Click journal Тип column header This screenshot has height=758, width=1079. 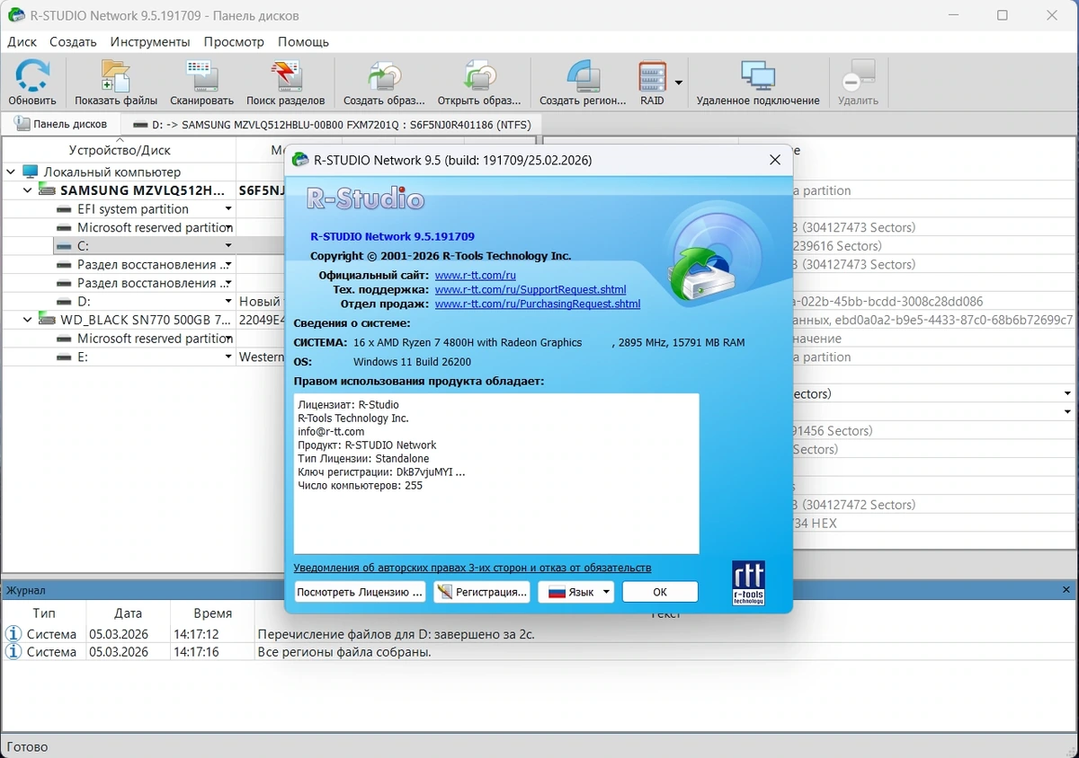tap(44, 613)
